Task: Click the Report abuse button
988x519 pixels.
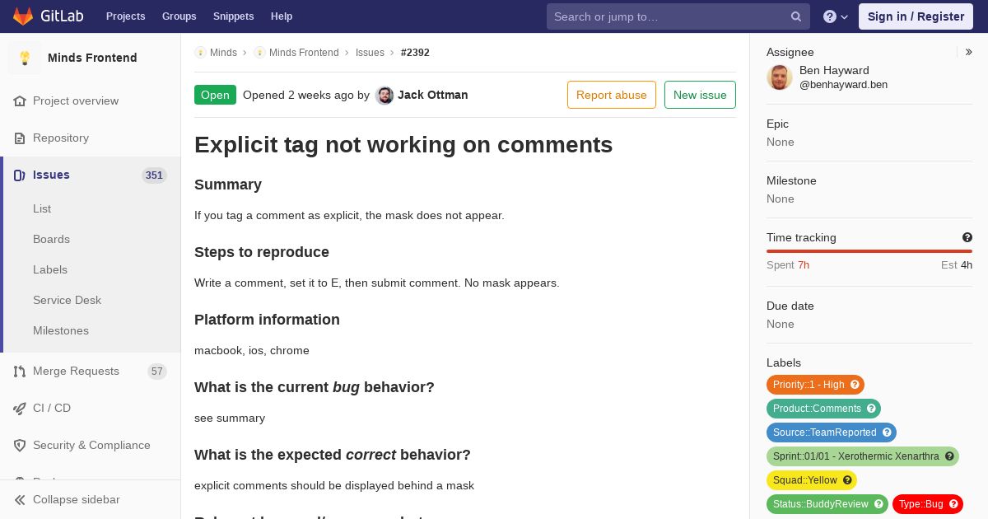Action: coord(612,95)
